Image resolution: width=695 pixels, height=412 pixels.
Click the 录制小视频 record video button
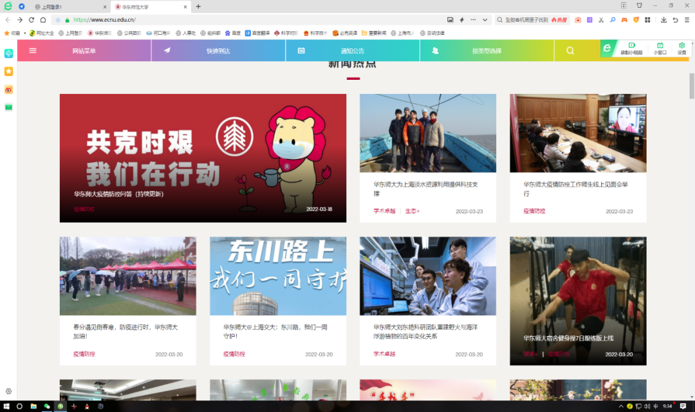coord(631,48)
